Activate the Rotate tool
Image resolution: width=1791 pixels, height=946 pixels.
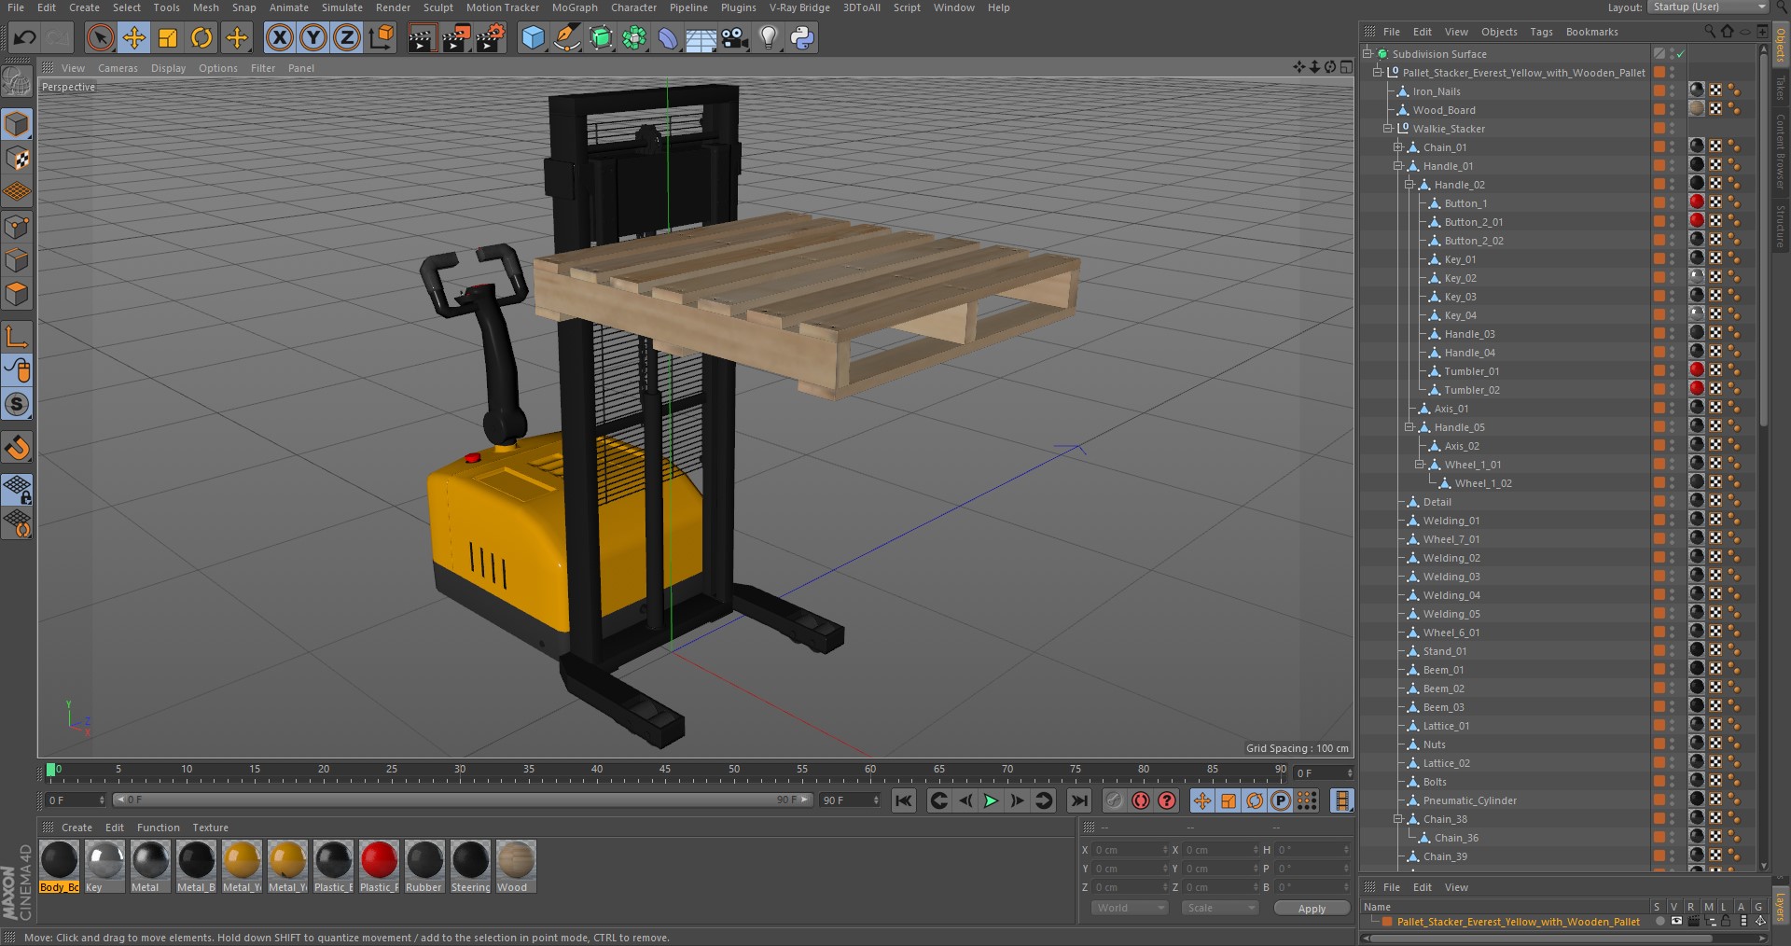[201, 37]
